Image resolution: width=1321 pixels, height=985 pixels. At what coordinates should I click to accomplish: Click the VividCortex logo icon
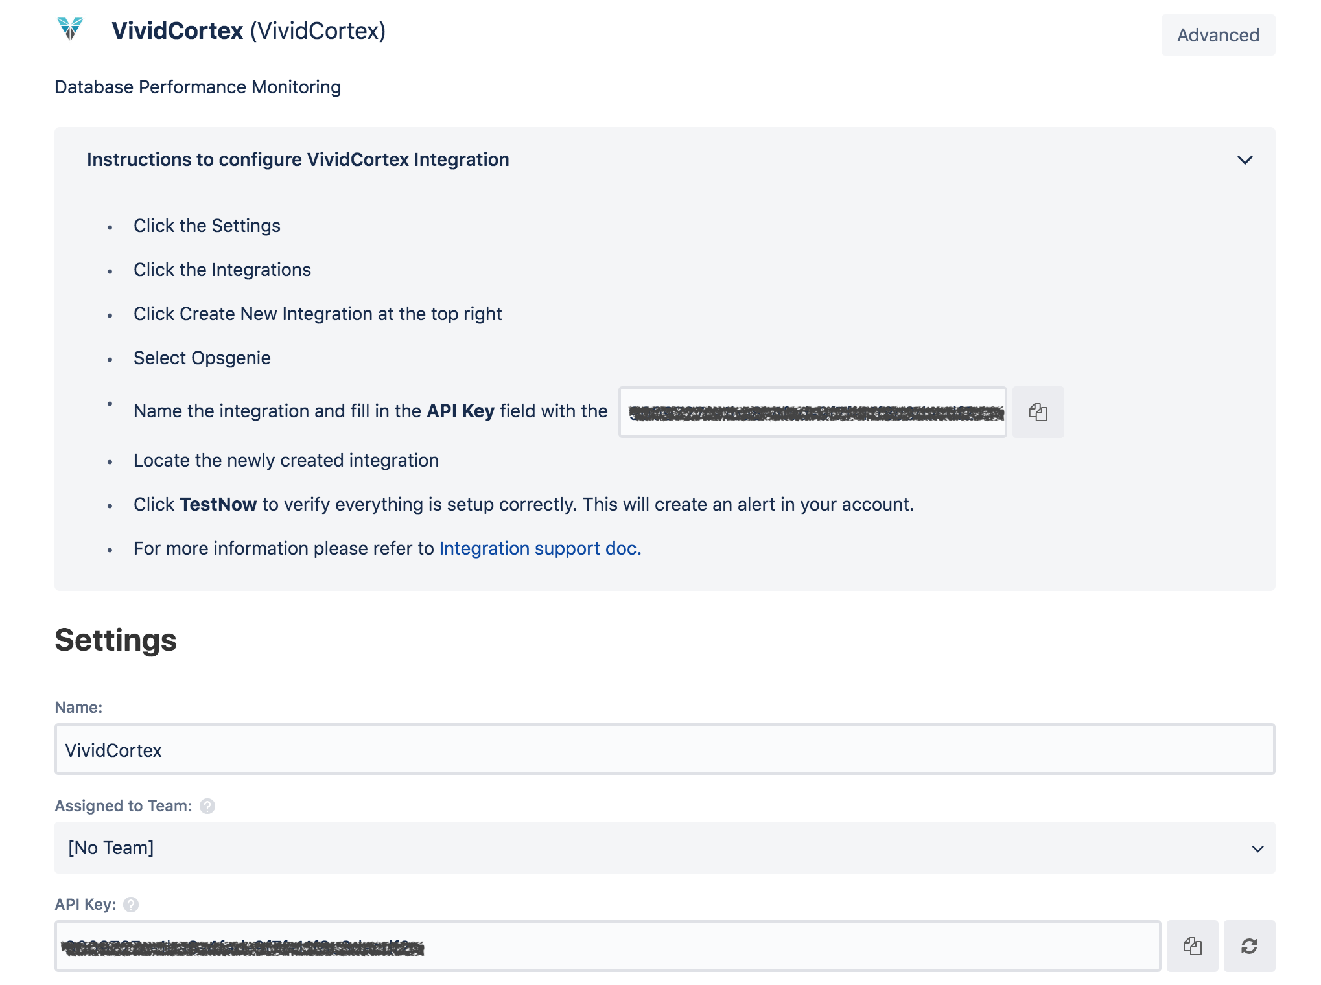70,29
